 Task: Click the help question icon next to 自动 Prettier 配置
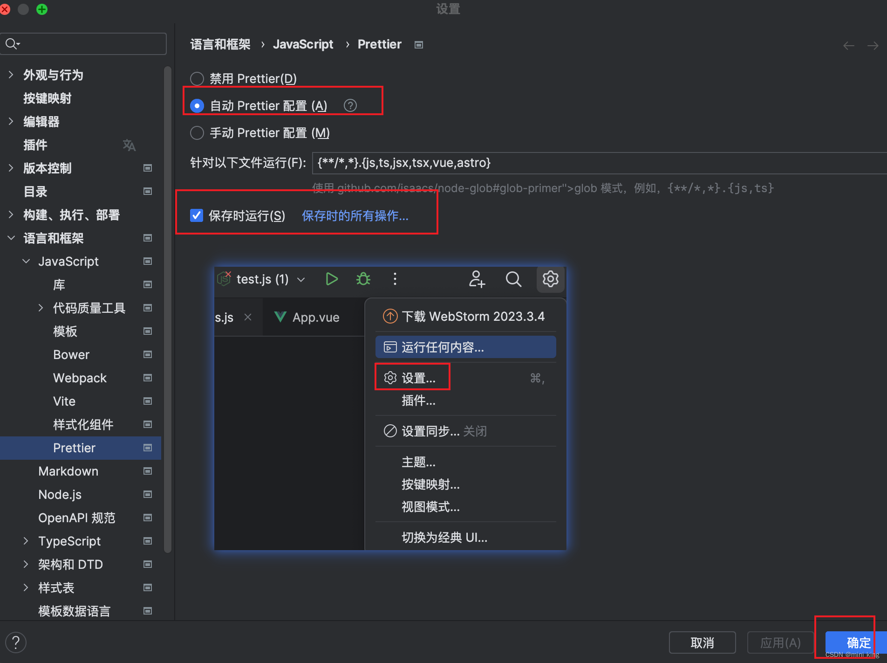click(350, 106)
